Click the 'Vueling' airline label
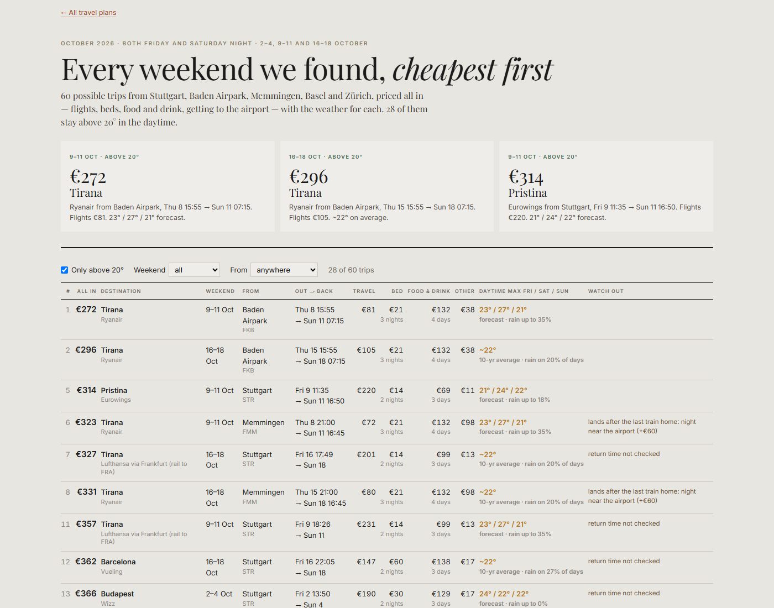Viewport: 774px width, 608px height. point(112,572)
